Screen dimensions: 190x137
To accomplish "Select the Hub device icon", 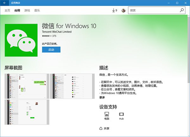I will click(121, 116).
